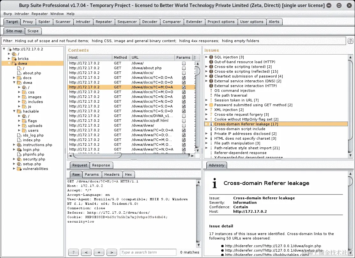Click the security.php gear icon

pos(19,159)
